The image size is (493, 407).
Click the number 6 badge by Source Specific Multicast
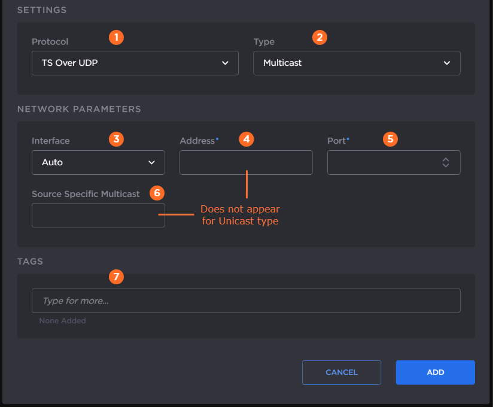[157, 193]
